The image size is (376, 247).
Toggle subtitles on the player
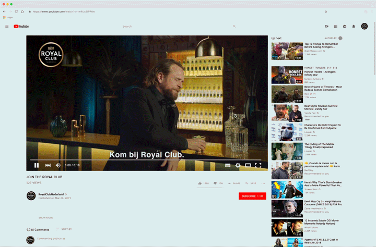[228, 165]
